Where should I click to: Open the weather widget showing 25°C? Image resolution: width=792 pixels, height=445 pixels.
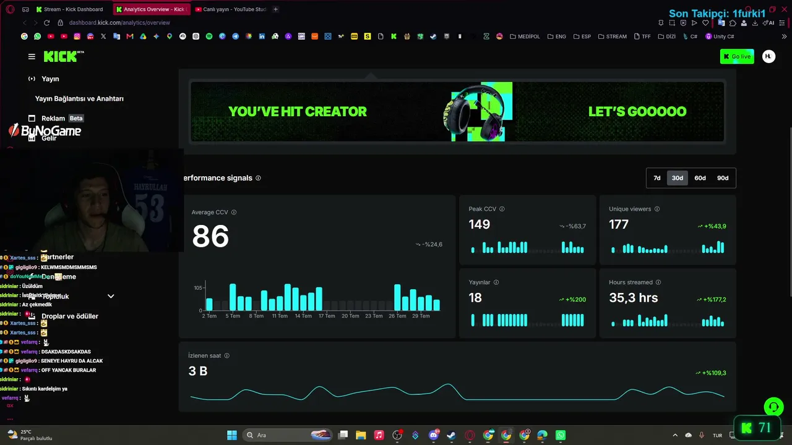(x=30, y=435)
